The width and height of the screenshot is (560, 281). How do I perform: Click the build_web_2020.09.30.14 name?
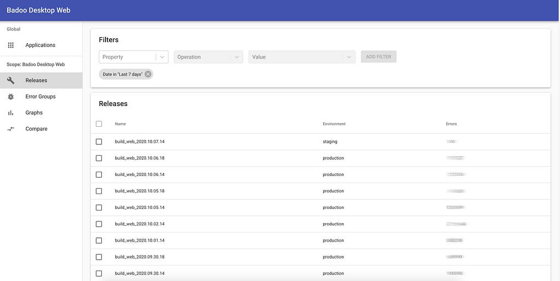click(139, 273)
